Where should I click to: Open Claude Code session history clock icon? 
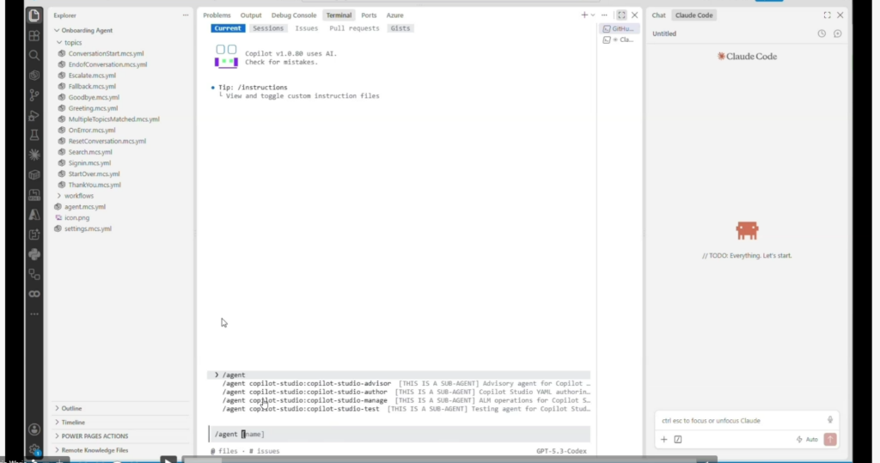pyautogui.click(x=822, y=34)
